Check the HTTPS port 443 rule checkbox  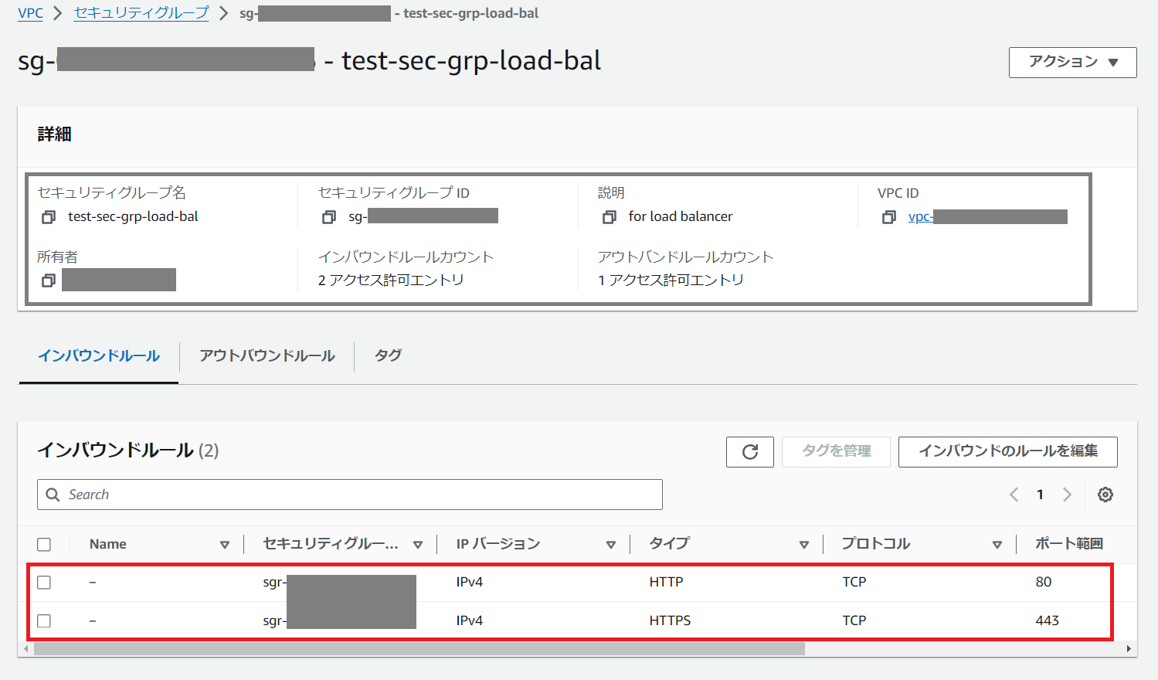44,621
